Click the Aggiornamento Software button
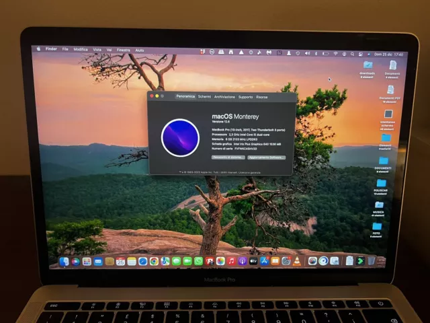 [266, 157]
